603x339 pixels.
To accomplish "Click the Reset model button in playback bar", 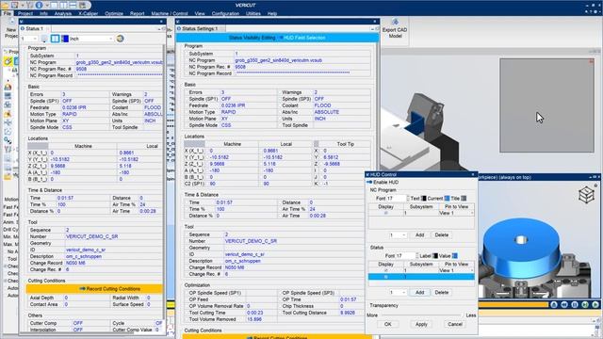I will pyautogui.click(x=554, y=305).
